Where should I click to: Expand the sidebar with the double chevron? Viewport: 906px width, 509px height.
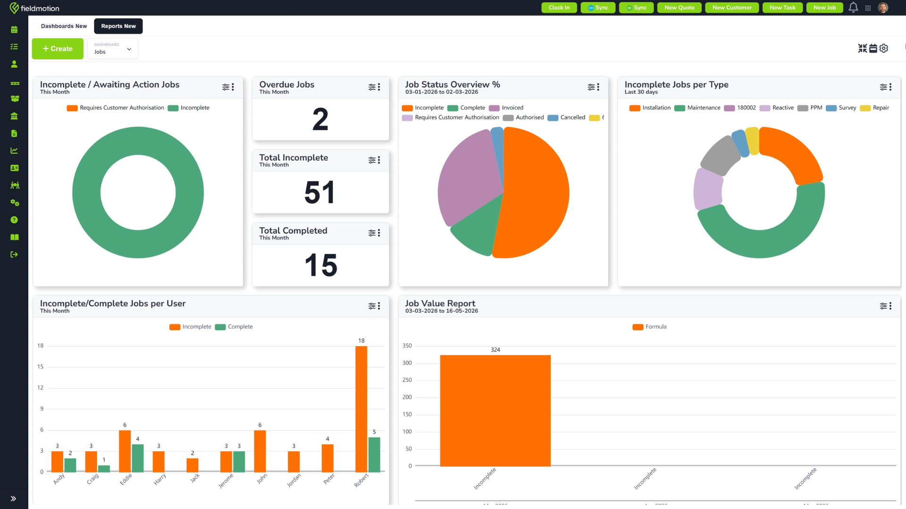pyautogui.click(x=13, y=499)
